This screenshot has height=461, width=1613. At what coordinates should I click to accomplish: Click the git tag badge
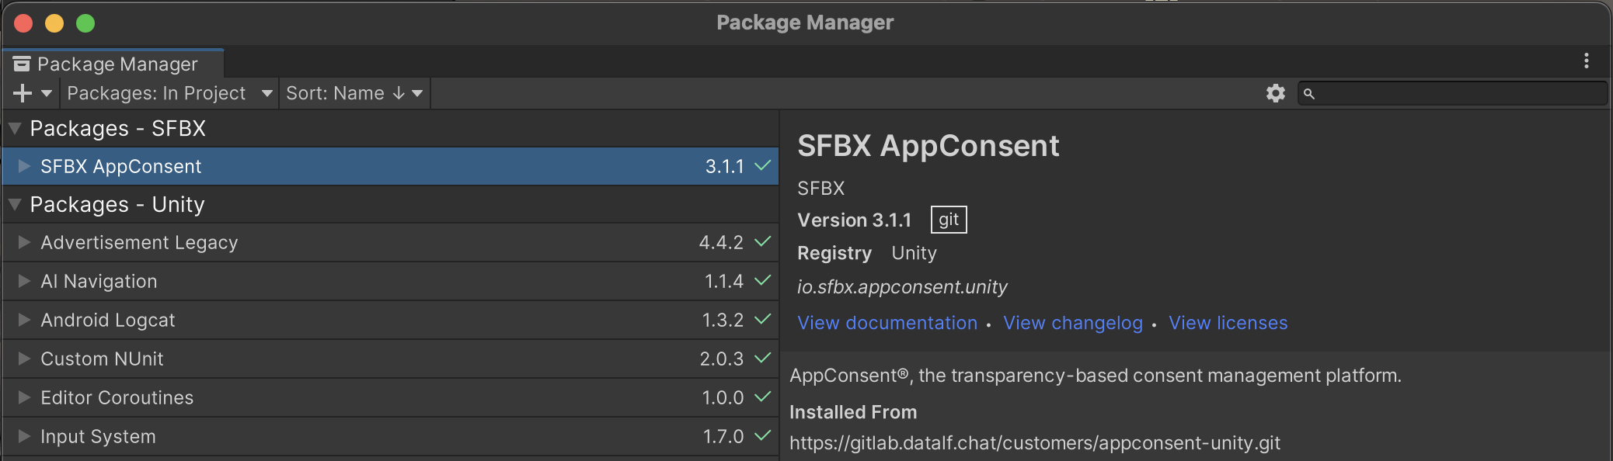(948, 220)
